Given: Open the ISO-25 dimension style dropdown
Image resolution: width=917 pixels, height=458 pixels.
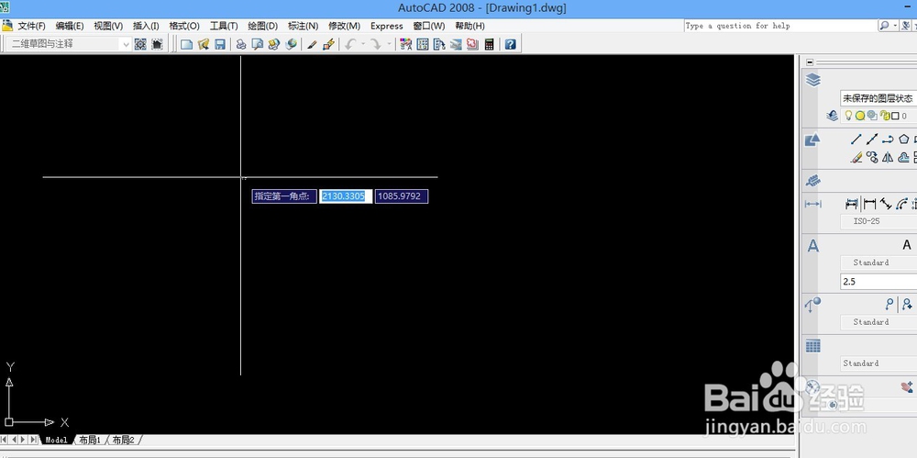Looking at the screenshot, I should click(x=878, y=221).
